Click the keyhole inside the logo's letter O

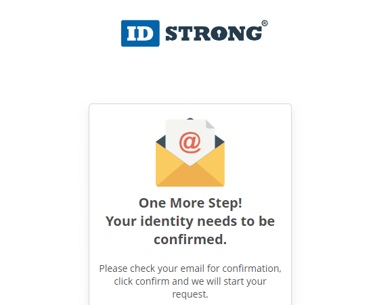[x=219, y=34]
